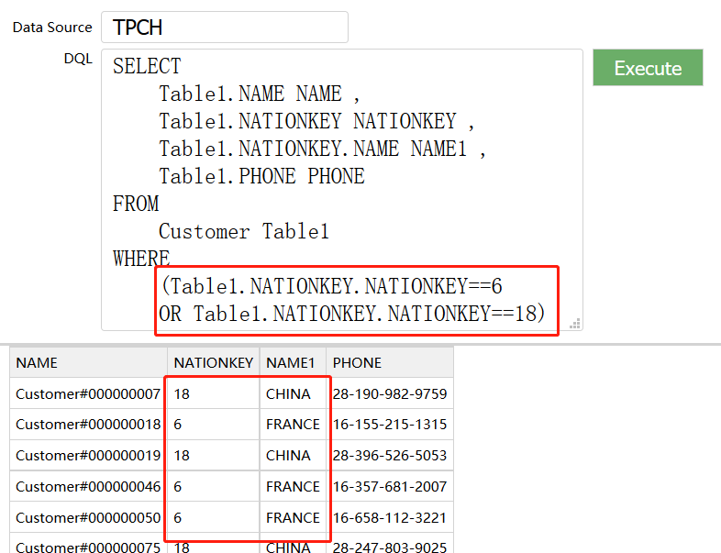Click the FROM keyword in query
The image size is (721, 553).
136,204
